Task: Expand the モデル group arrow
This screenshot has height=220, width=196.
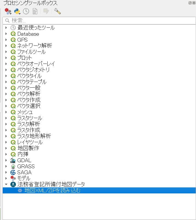Action: (x=6, y=178)
